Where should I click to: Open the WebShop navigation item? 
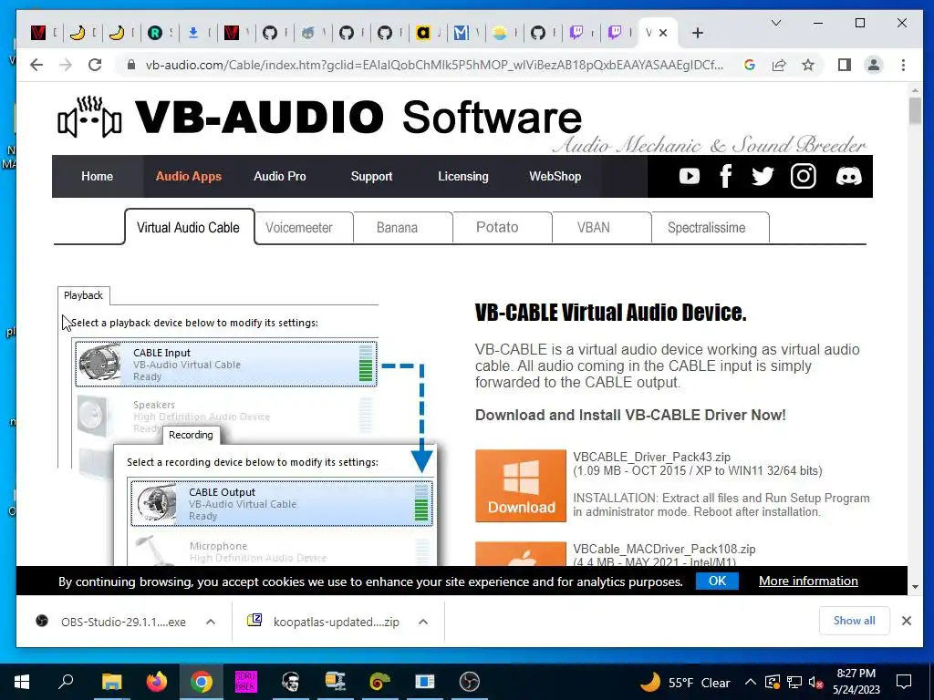(555, 176)
